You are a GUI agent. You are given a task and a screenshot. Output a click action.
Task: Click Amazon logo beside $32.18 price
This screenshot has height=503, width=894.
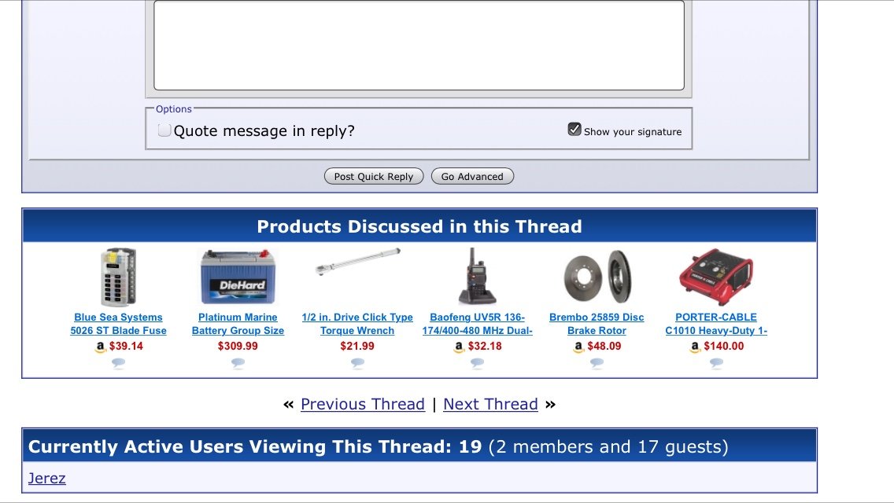click(x=459, y=347)
